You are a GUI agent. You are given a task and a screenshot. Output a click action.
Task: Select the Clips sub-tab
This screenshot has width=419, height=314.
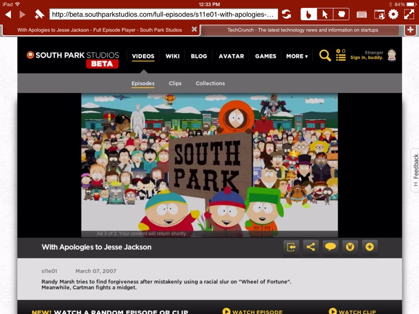click(175, 83)
